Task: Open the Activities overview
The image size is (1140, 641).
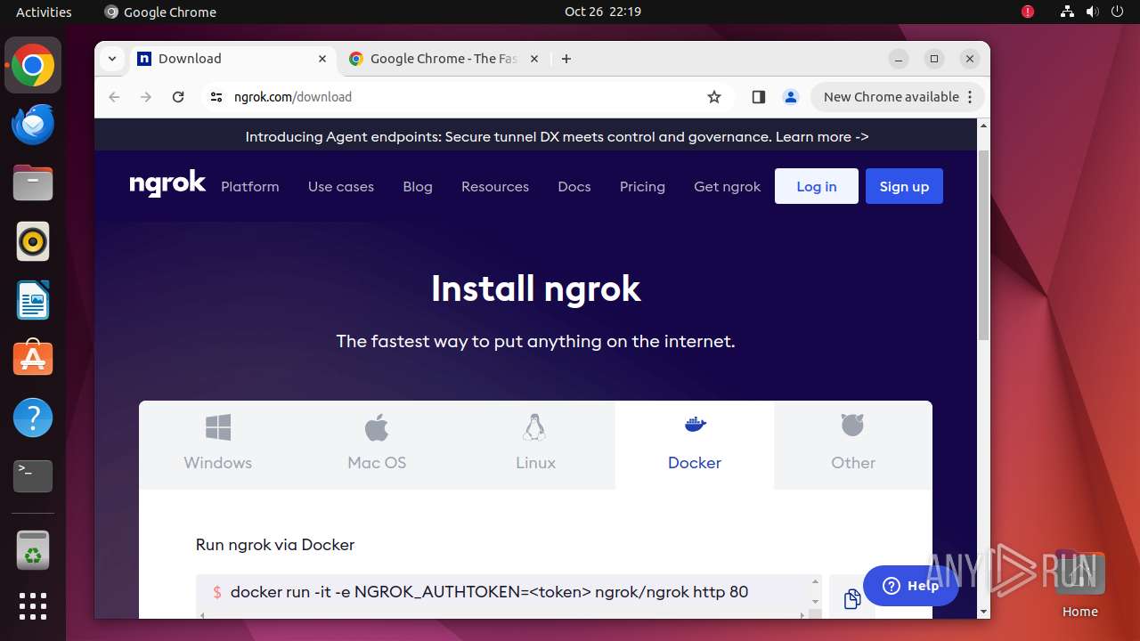Action: 44,12
